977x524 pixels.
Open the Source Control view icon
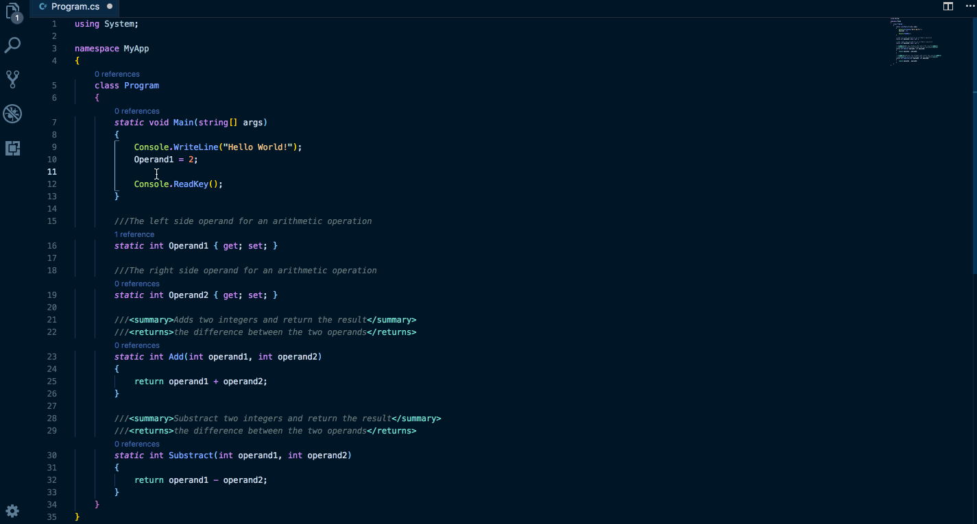coord(12,79)
